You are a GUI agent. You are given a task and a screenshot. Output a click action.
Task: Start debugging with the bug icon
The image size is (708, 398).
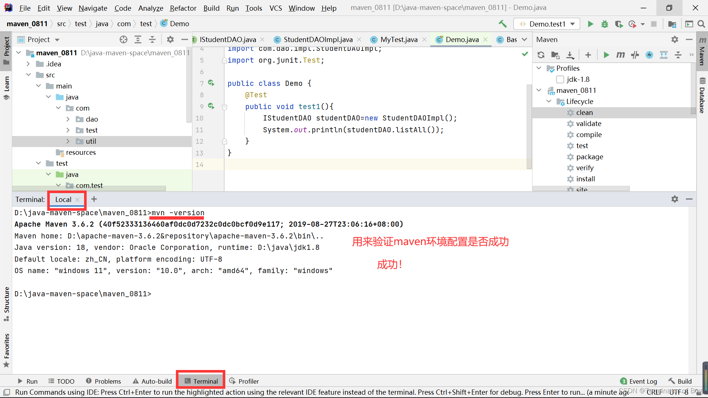605,24
